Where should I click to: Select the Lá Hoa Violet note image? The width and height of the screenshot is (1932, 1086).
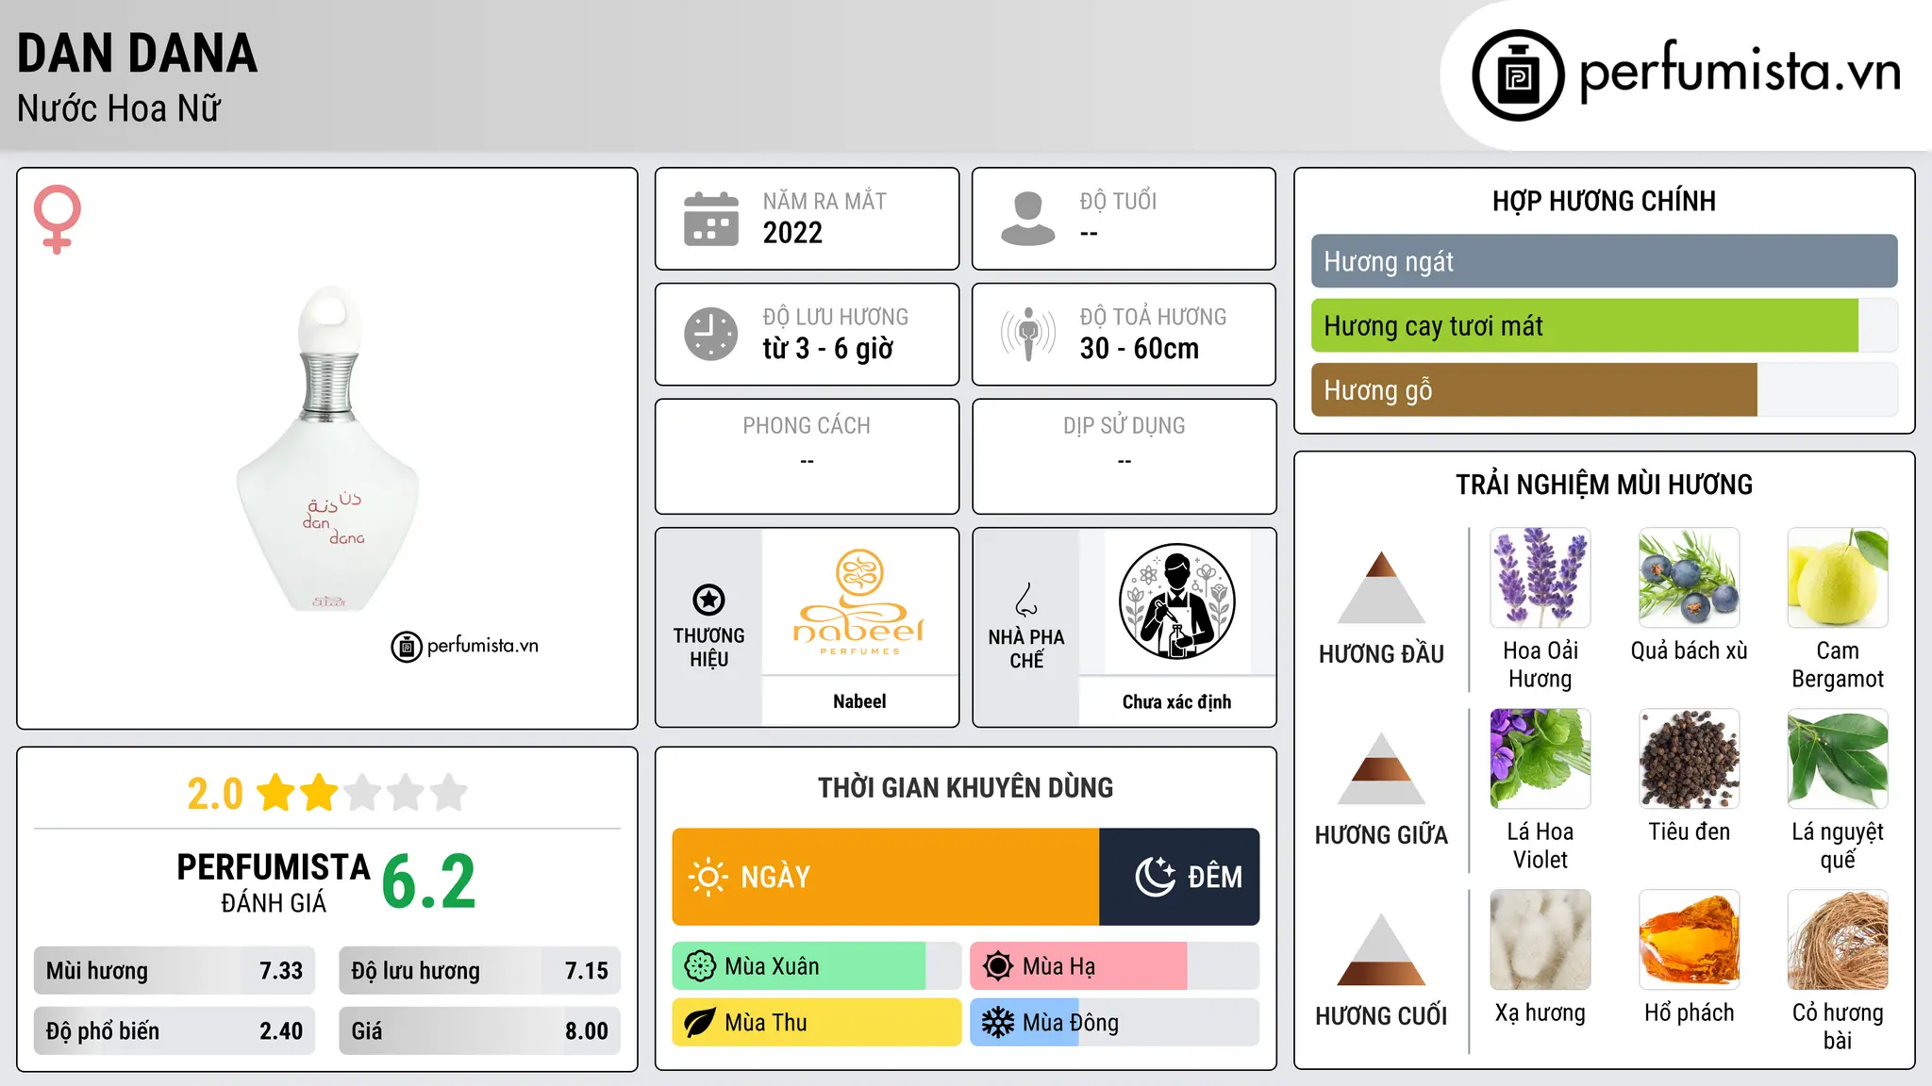[x=1540, y=759]
